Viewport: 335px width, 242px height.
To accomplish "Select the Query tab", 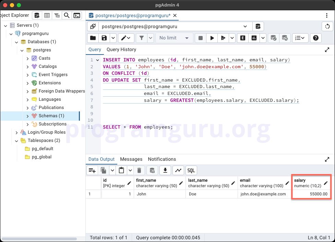I will click(x=95, y=50).
